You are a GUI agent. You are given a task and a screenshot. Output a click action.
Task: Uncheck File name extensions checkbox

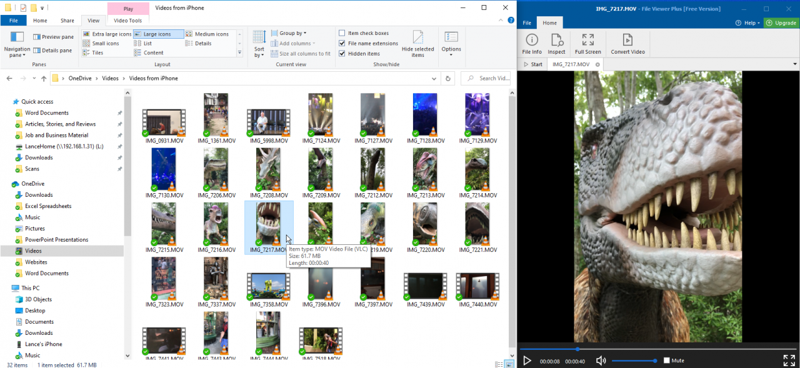coord(342,44)
